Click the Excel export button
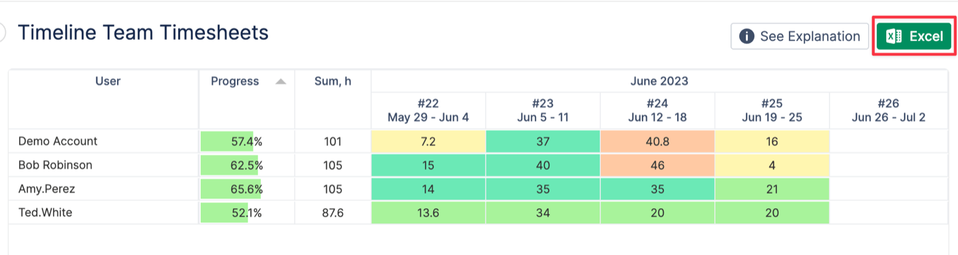 tap(914, 37)
